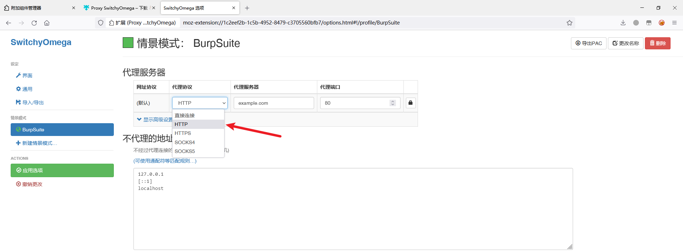The image size is (683, 251).
Task: Click the browser forward arrow
Action: pos(21,23)
